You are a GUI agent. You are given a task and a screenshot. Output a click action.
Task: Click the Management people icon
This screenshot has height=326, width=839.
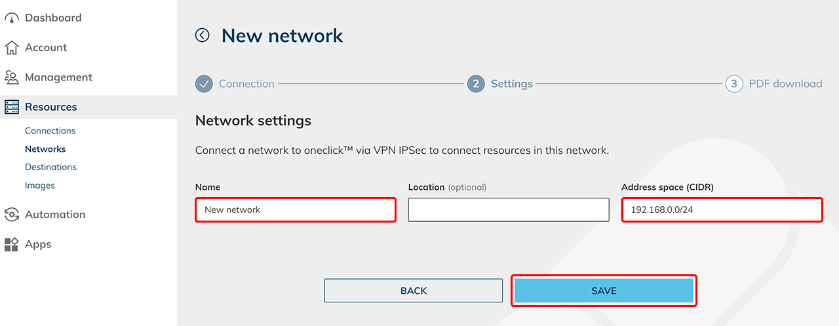tap(12, 77)
